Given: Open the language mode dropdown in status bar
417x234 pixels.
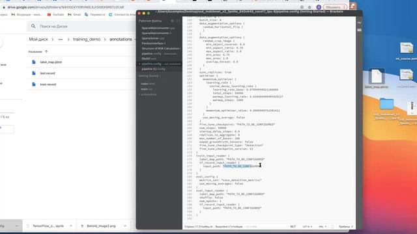Looking at the screenshot, I should 323,227.
